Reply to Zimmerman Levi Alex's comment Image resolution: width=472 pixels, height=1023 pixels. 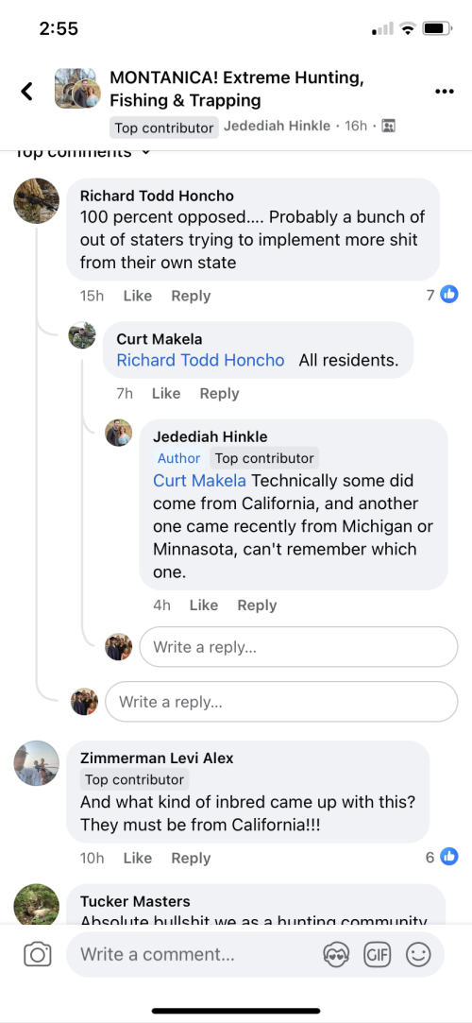tap(191, 858)
